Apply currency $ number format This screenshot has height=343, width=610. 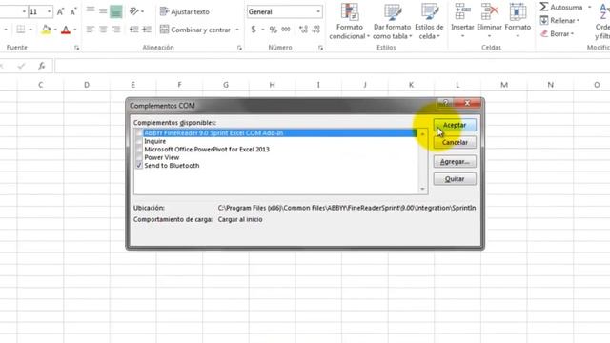click(254, 30)
